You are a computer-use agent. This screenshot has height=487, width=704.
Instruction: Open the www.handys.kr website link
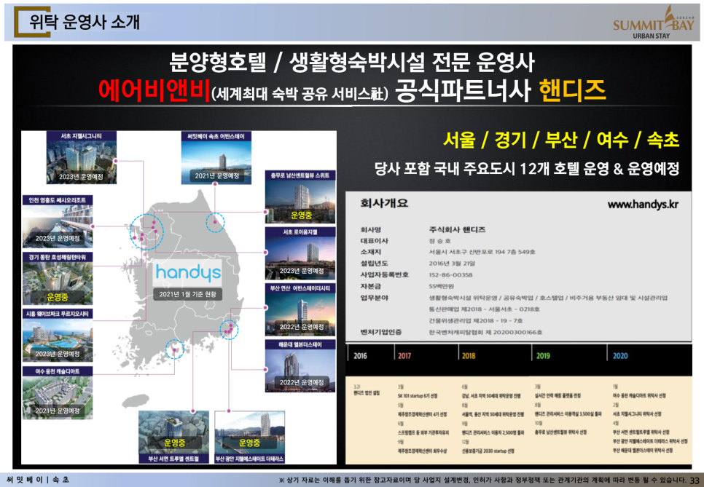click(642, 205)
